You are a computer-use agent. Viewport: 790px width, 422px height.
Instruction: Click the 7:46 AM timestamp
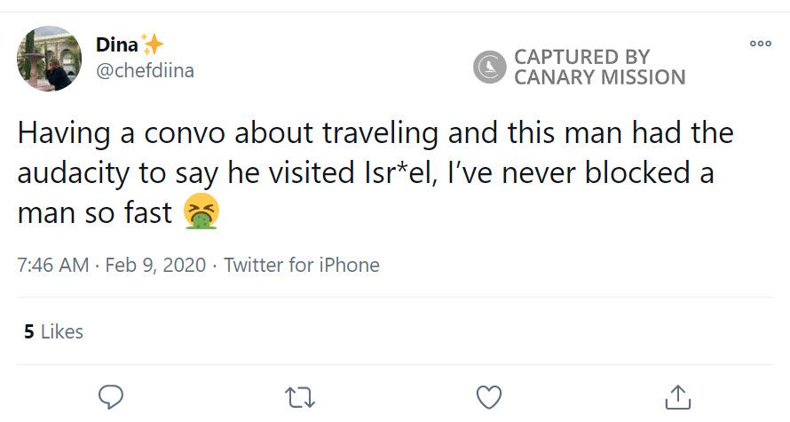click(53, 265)
